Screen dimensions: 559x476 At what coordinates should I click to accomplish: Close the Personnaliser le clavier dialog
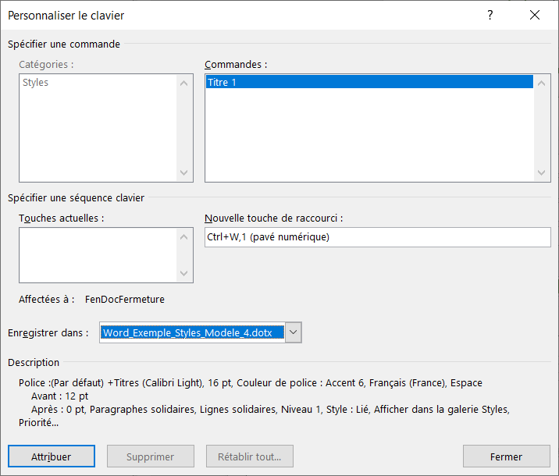coord(535,16)
